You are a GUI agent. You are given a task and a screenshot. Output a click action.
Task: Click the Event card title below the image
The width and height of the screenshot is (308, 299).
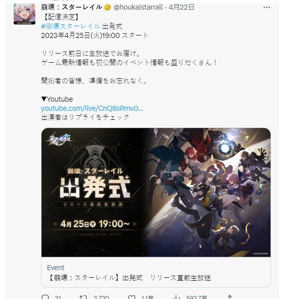(x=129, y=278)
